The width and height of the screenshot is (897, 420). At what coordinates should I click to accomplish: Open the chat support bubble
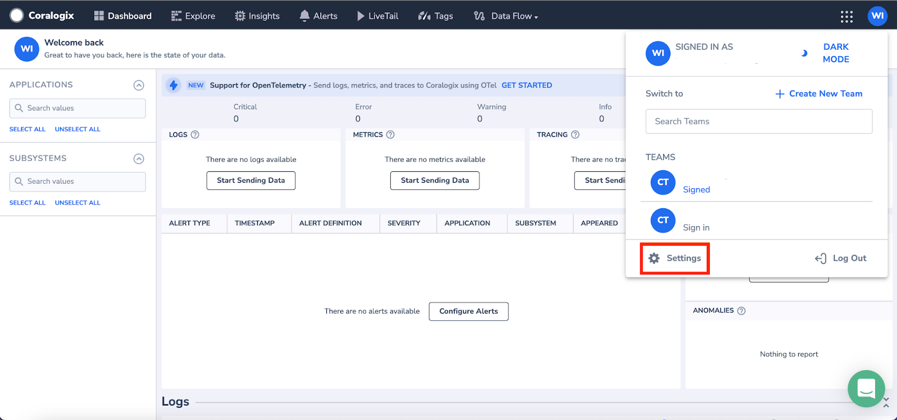point(866,389)
